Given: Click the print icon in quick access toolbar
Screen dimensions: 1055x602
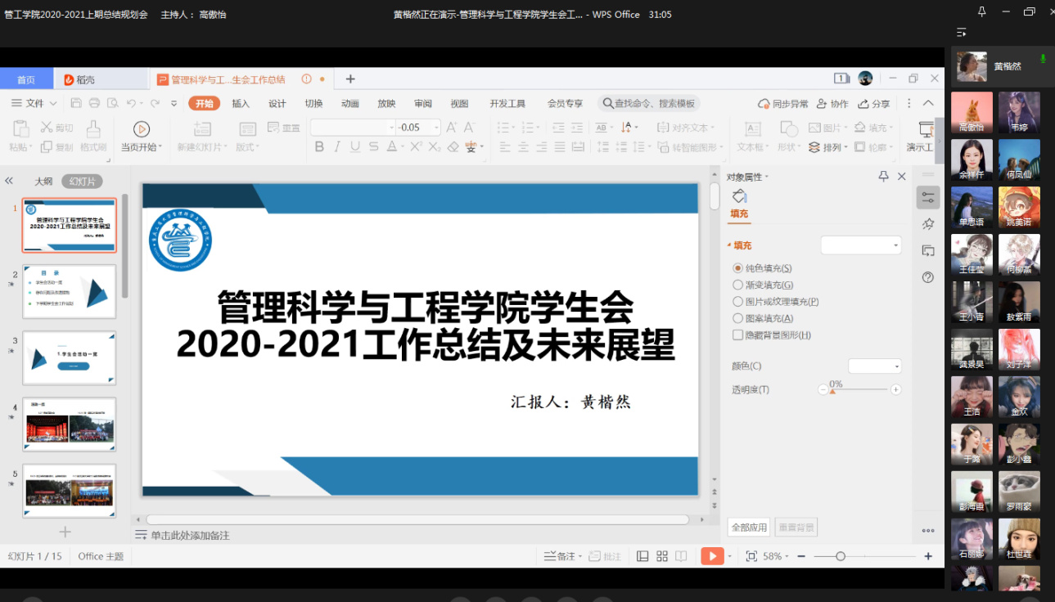Looking at the screenshot, I should point(94,103).
